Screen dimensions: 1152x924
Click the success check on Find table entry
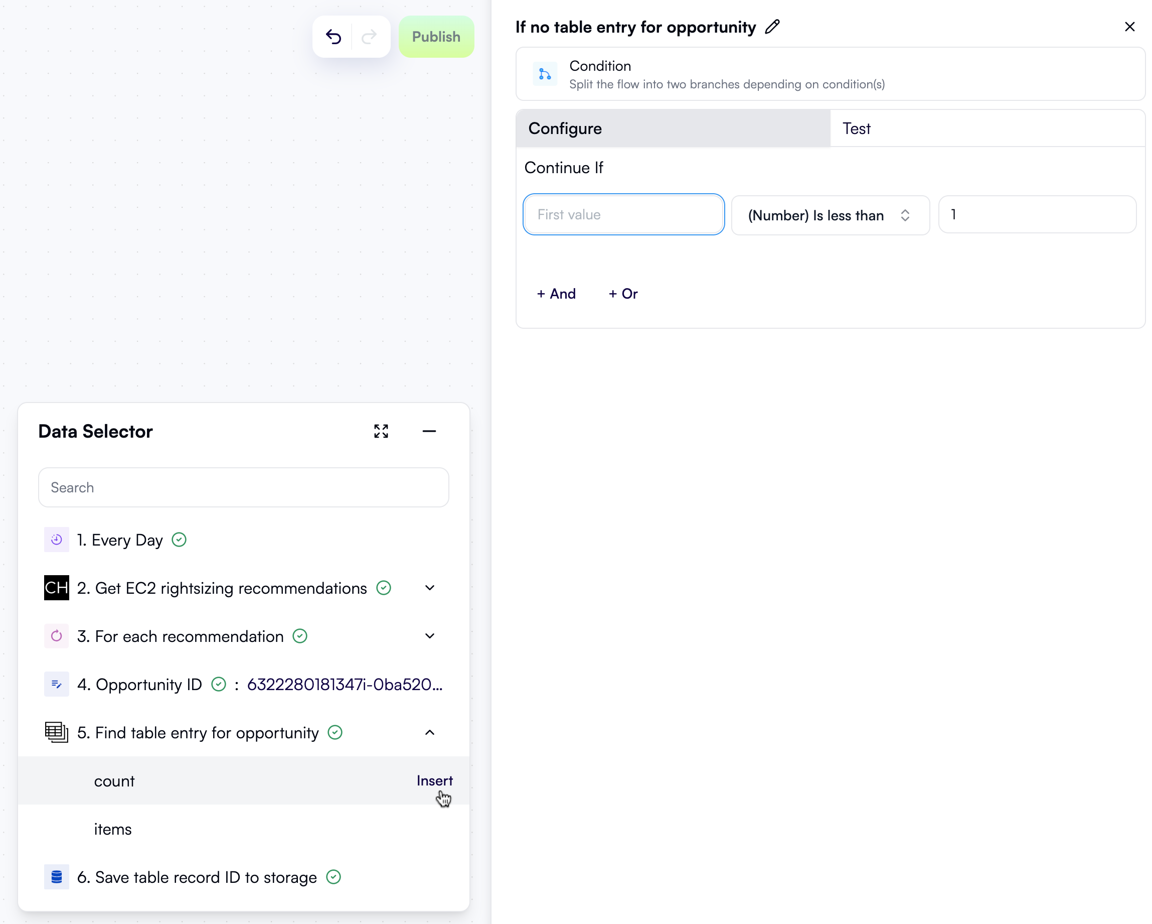335,733
